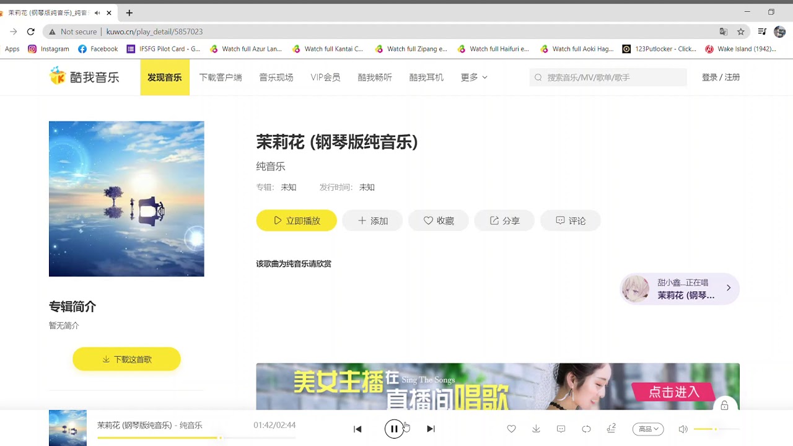Click the 下载这首歌 download button
This screenshot has width=793, height=446.
(x=126, y=359)
